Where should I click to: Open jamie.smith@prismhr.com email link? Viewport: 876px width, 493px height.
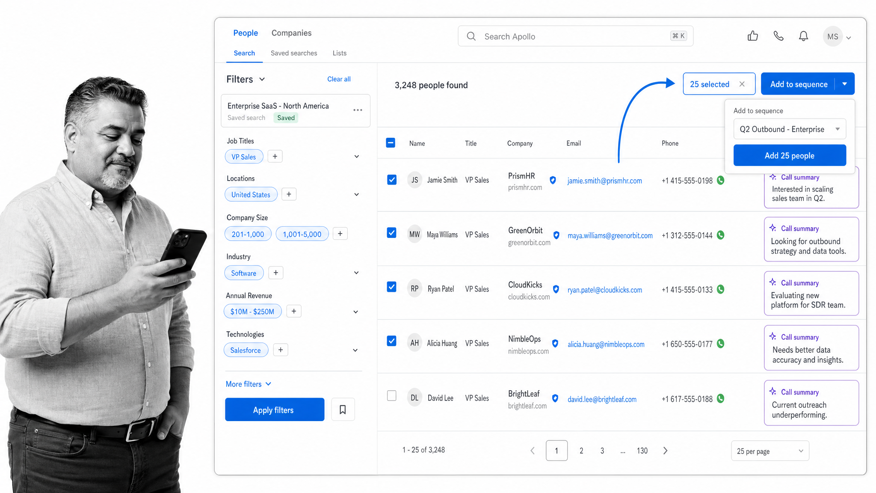click(x=604, y=181)
